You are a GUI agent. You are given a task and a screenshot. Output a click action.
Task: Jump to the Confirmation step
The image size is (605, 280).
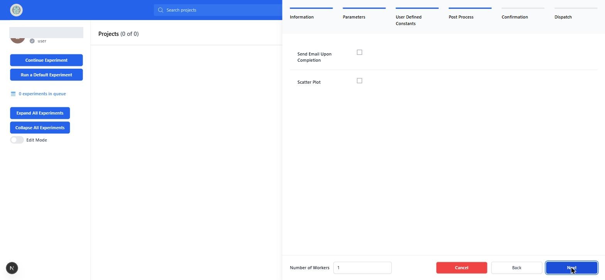click(x=523, y=14)
